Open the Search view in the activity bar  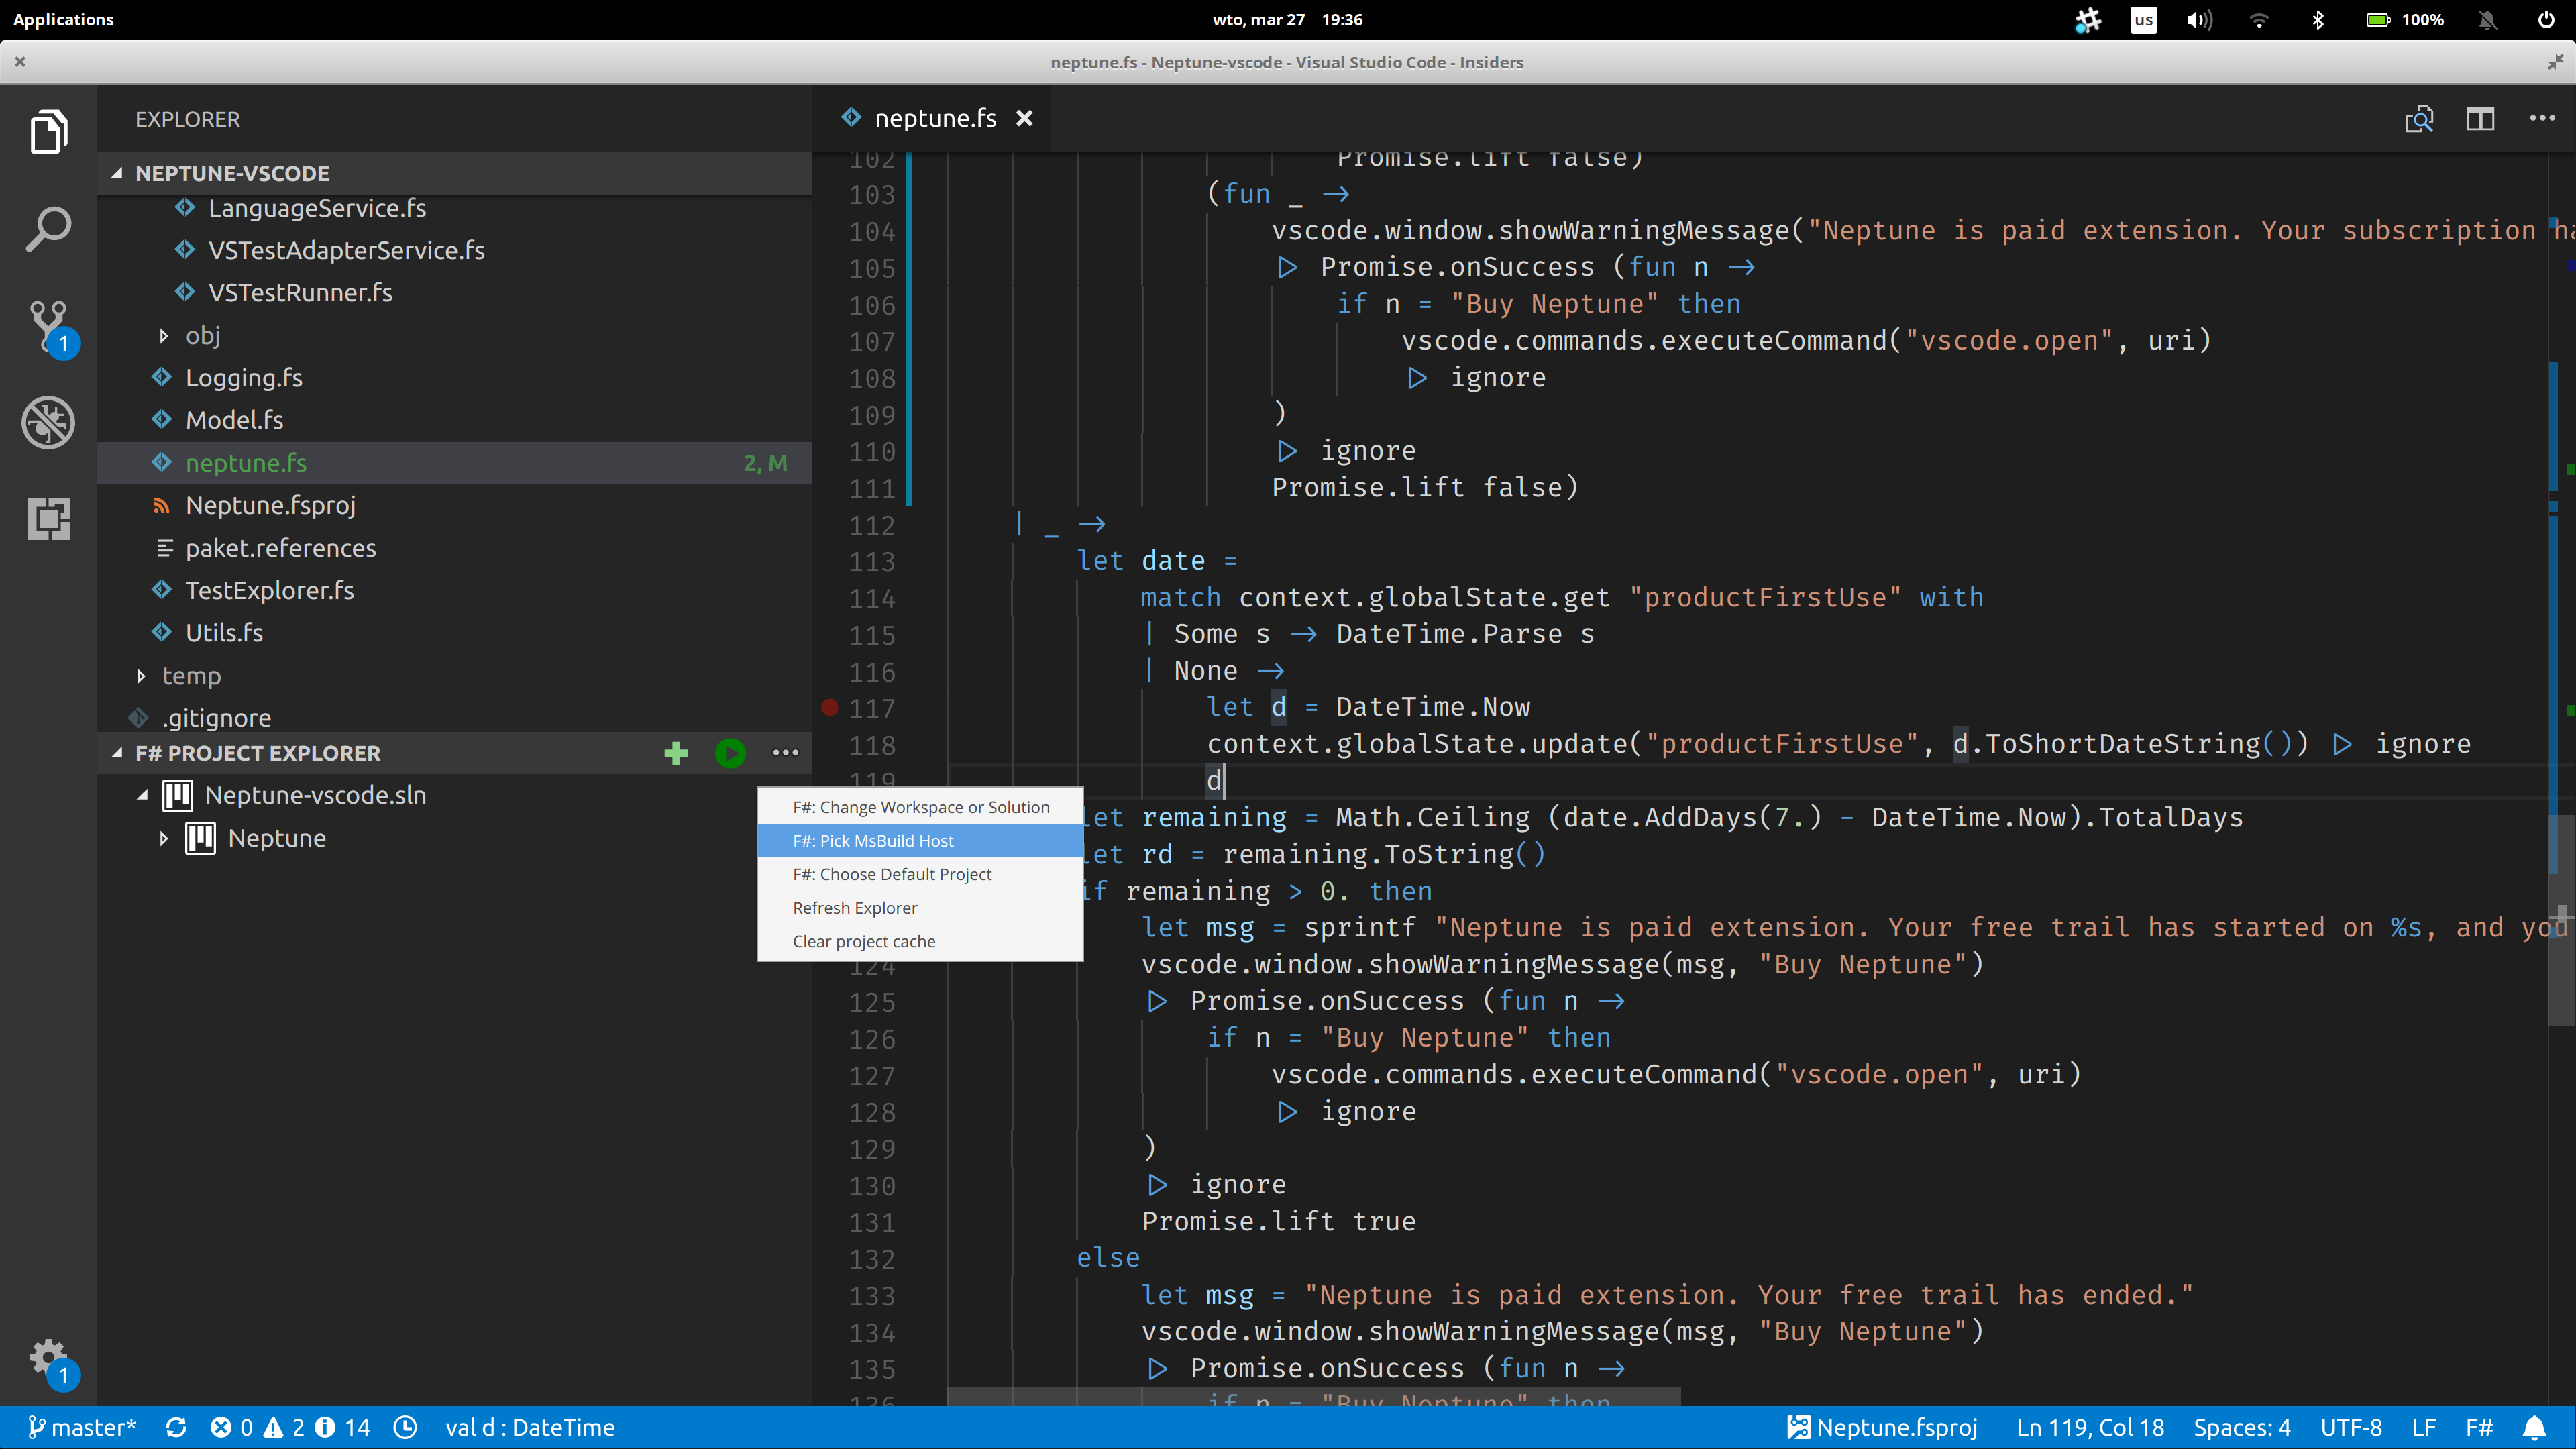(x=47, y=228)
